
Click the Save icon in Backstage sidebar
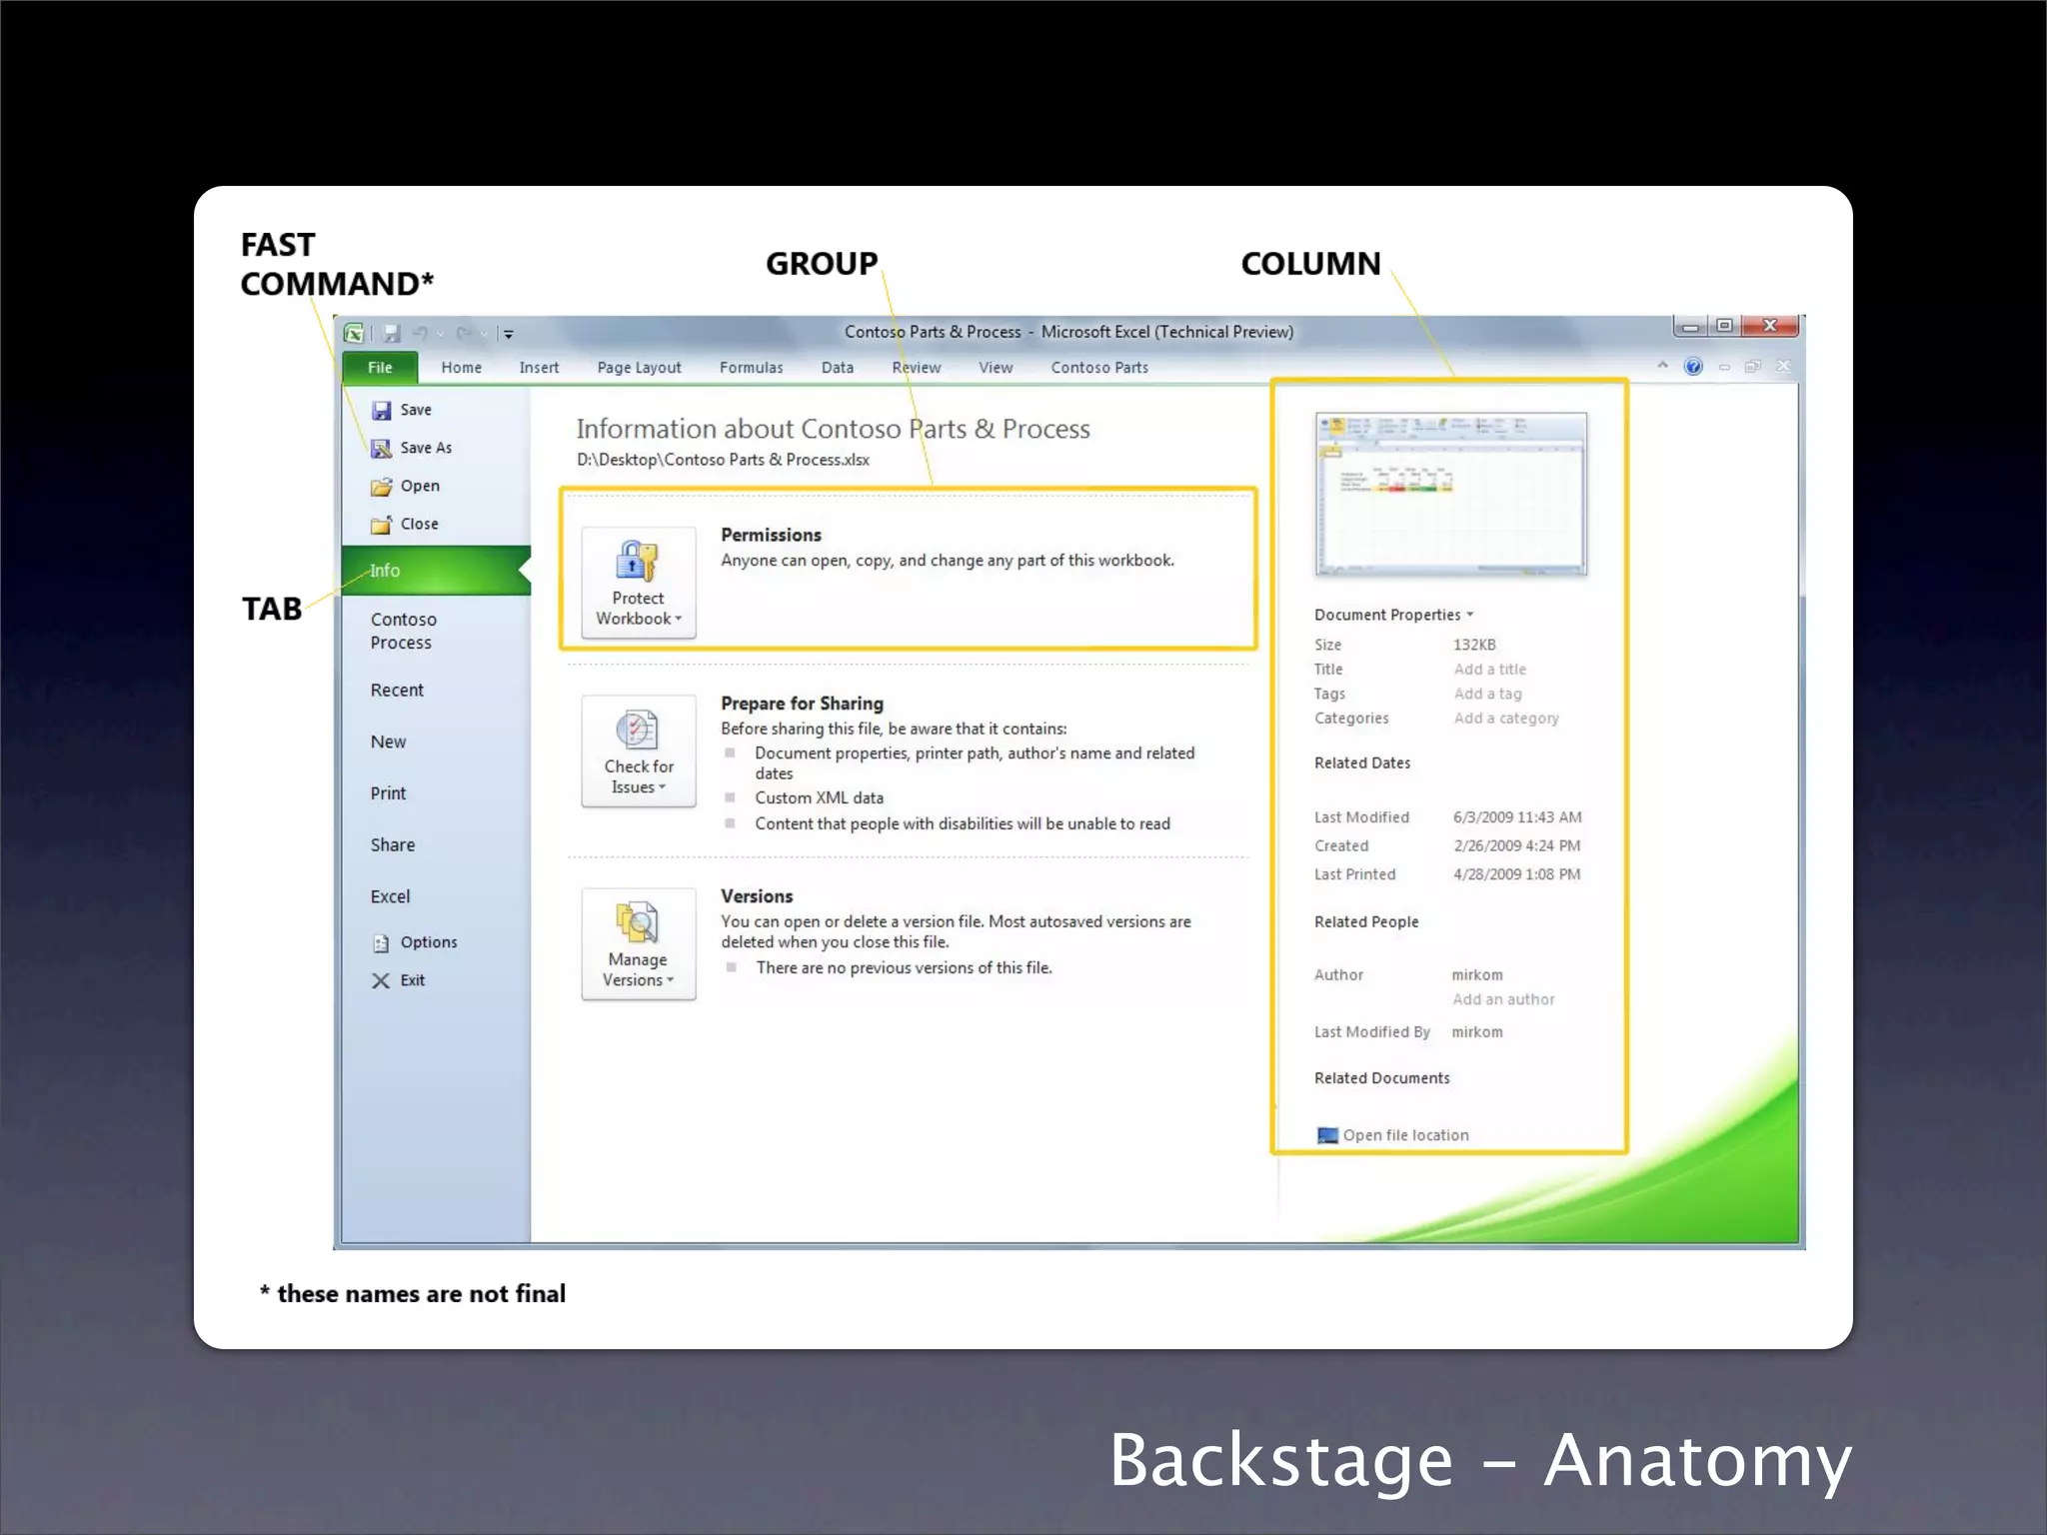381,410
